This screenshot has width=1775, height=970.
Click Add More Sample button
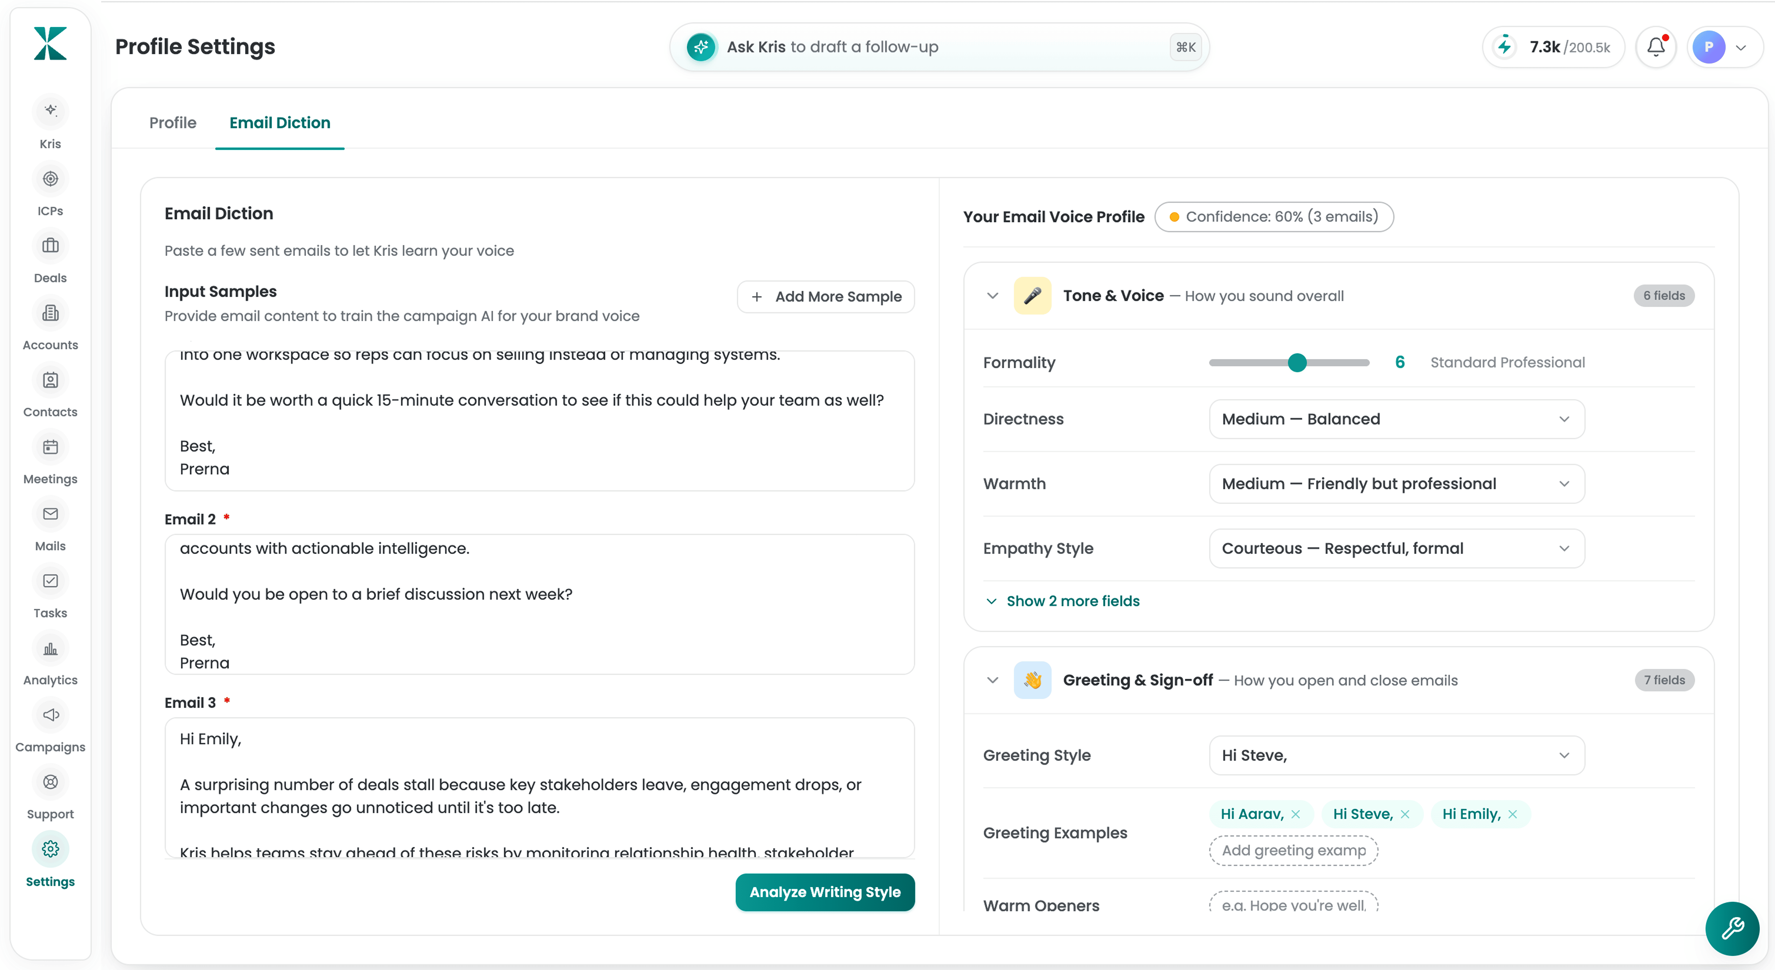(825, 297)
